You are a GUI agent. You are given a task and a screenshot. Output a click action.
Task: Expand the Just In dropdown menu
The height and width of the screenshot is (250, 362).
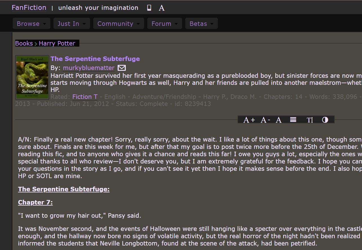72,24
